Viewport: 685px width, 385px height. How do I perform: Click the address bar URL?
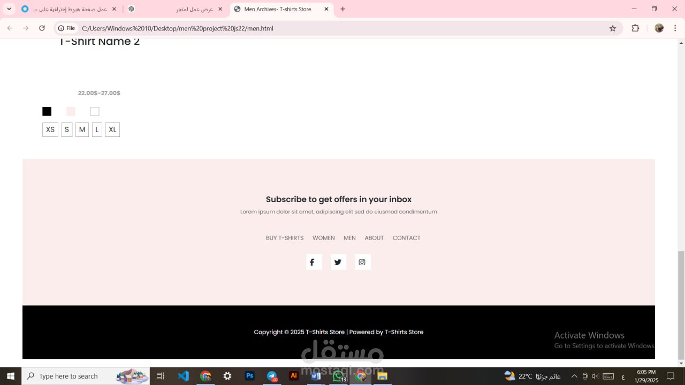(178, 28)
